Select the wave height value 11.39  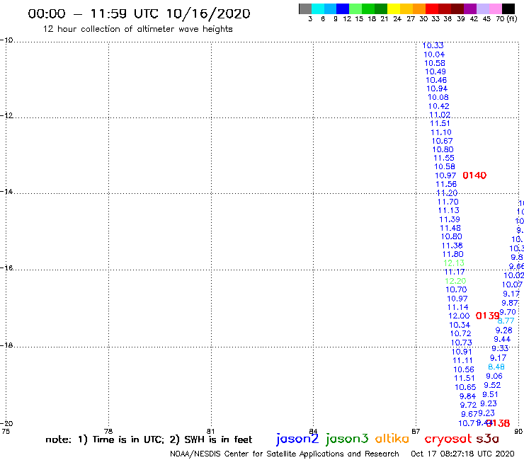tap(450, 219)
